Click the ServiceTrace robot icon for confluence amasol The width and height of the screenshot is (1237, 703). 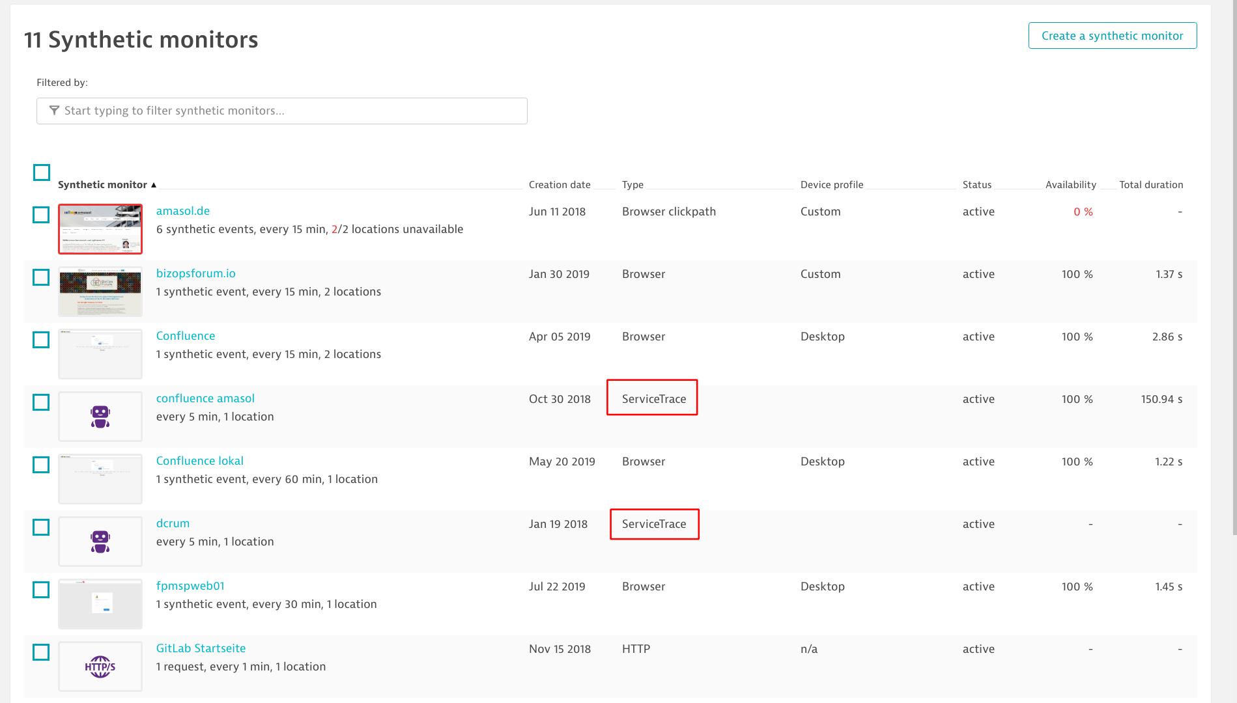coord(100,416)
